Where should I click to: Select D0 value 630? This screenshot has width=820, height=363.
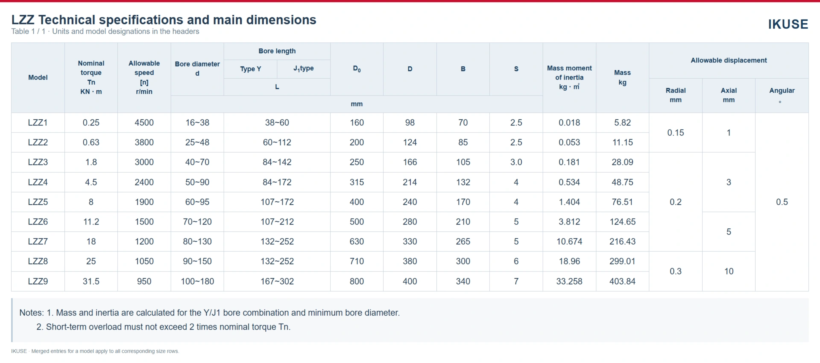coord(357,242)
